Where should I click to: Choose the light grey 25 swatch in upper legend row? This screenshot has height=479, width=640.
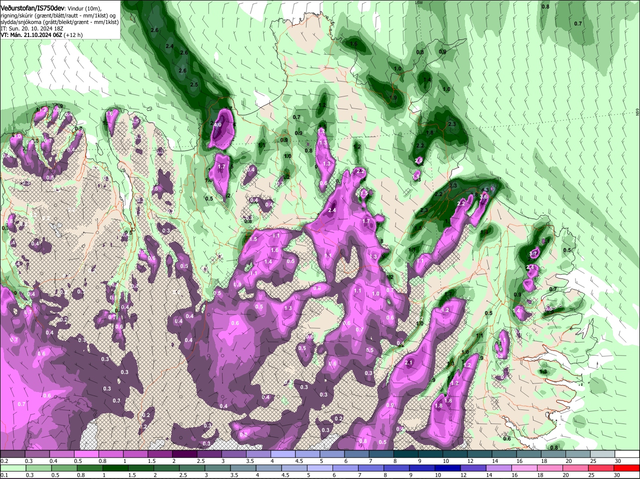[x=602, y=453]
